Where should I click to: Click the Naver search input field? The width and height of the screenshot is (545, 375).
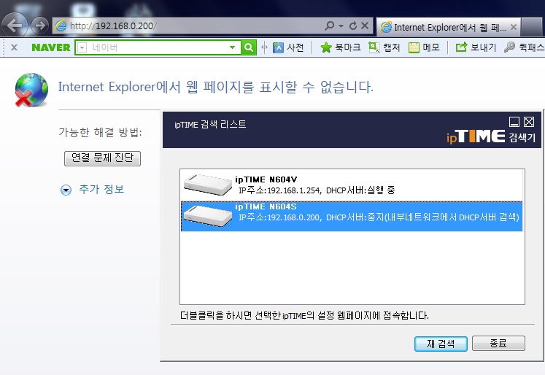[x=157, y=47]
